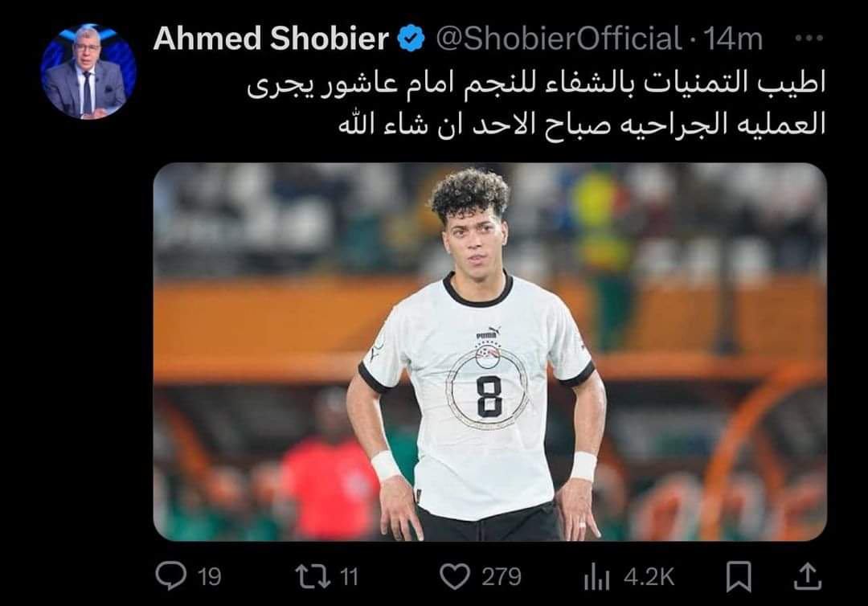868x606 pixels.
Task: Open Ahmed Shobier's profile avatar
Action: 88,72
